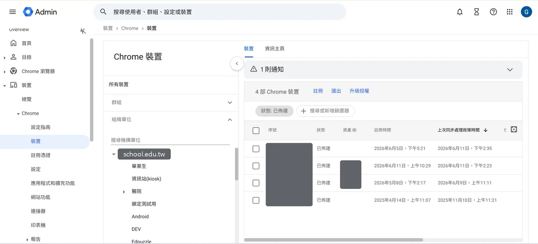
Task: Expand the 群組 section
Action: click(x=230, y=103)
